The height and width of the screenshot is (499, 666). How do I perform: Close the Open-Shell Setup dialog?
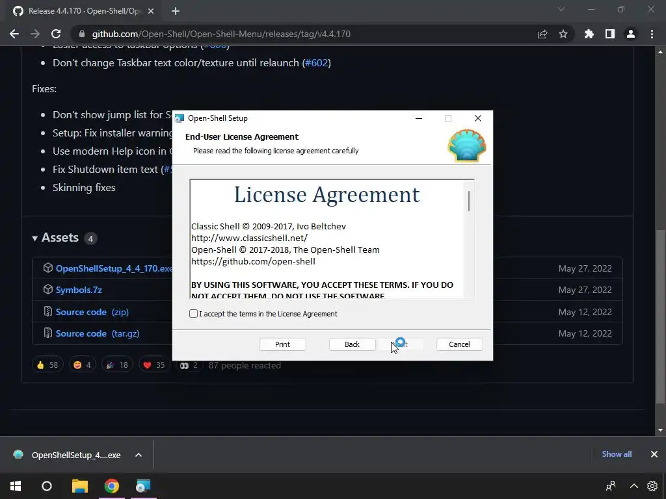pos(478,118)
